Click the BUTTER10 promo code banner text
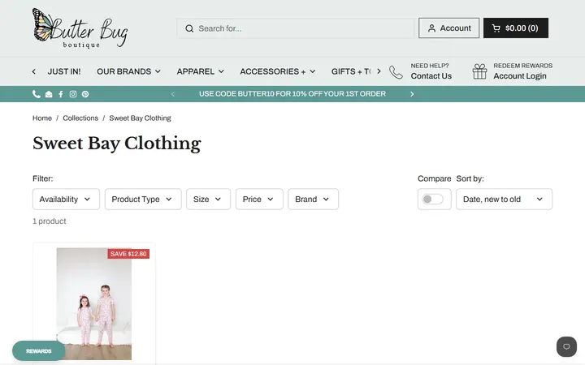 (x=292, y=94)
